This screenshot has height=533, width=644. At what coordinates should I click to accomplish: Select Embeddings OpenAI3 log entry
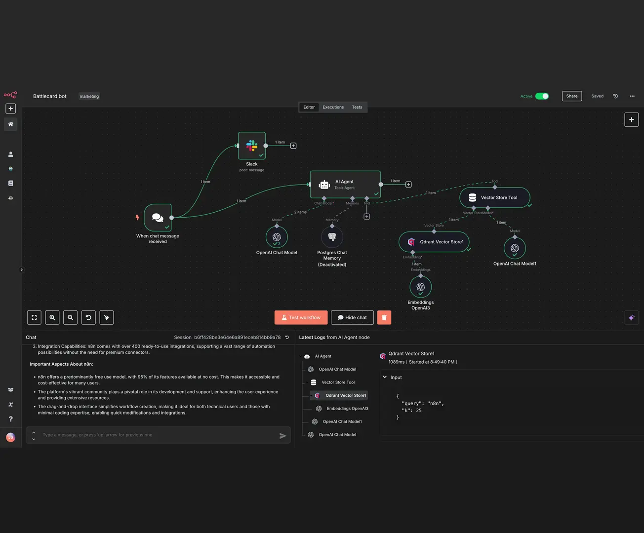[x=342, y=409]
